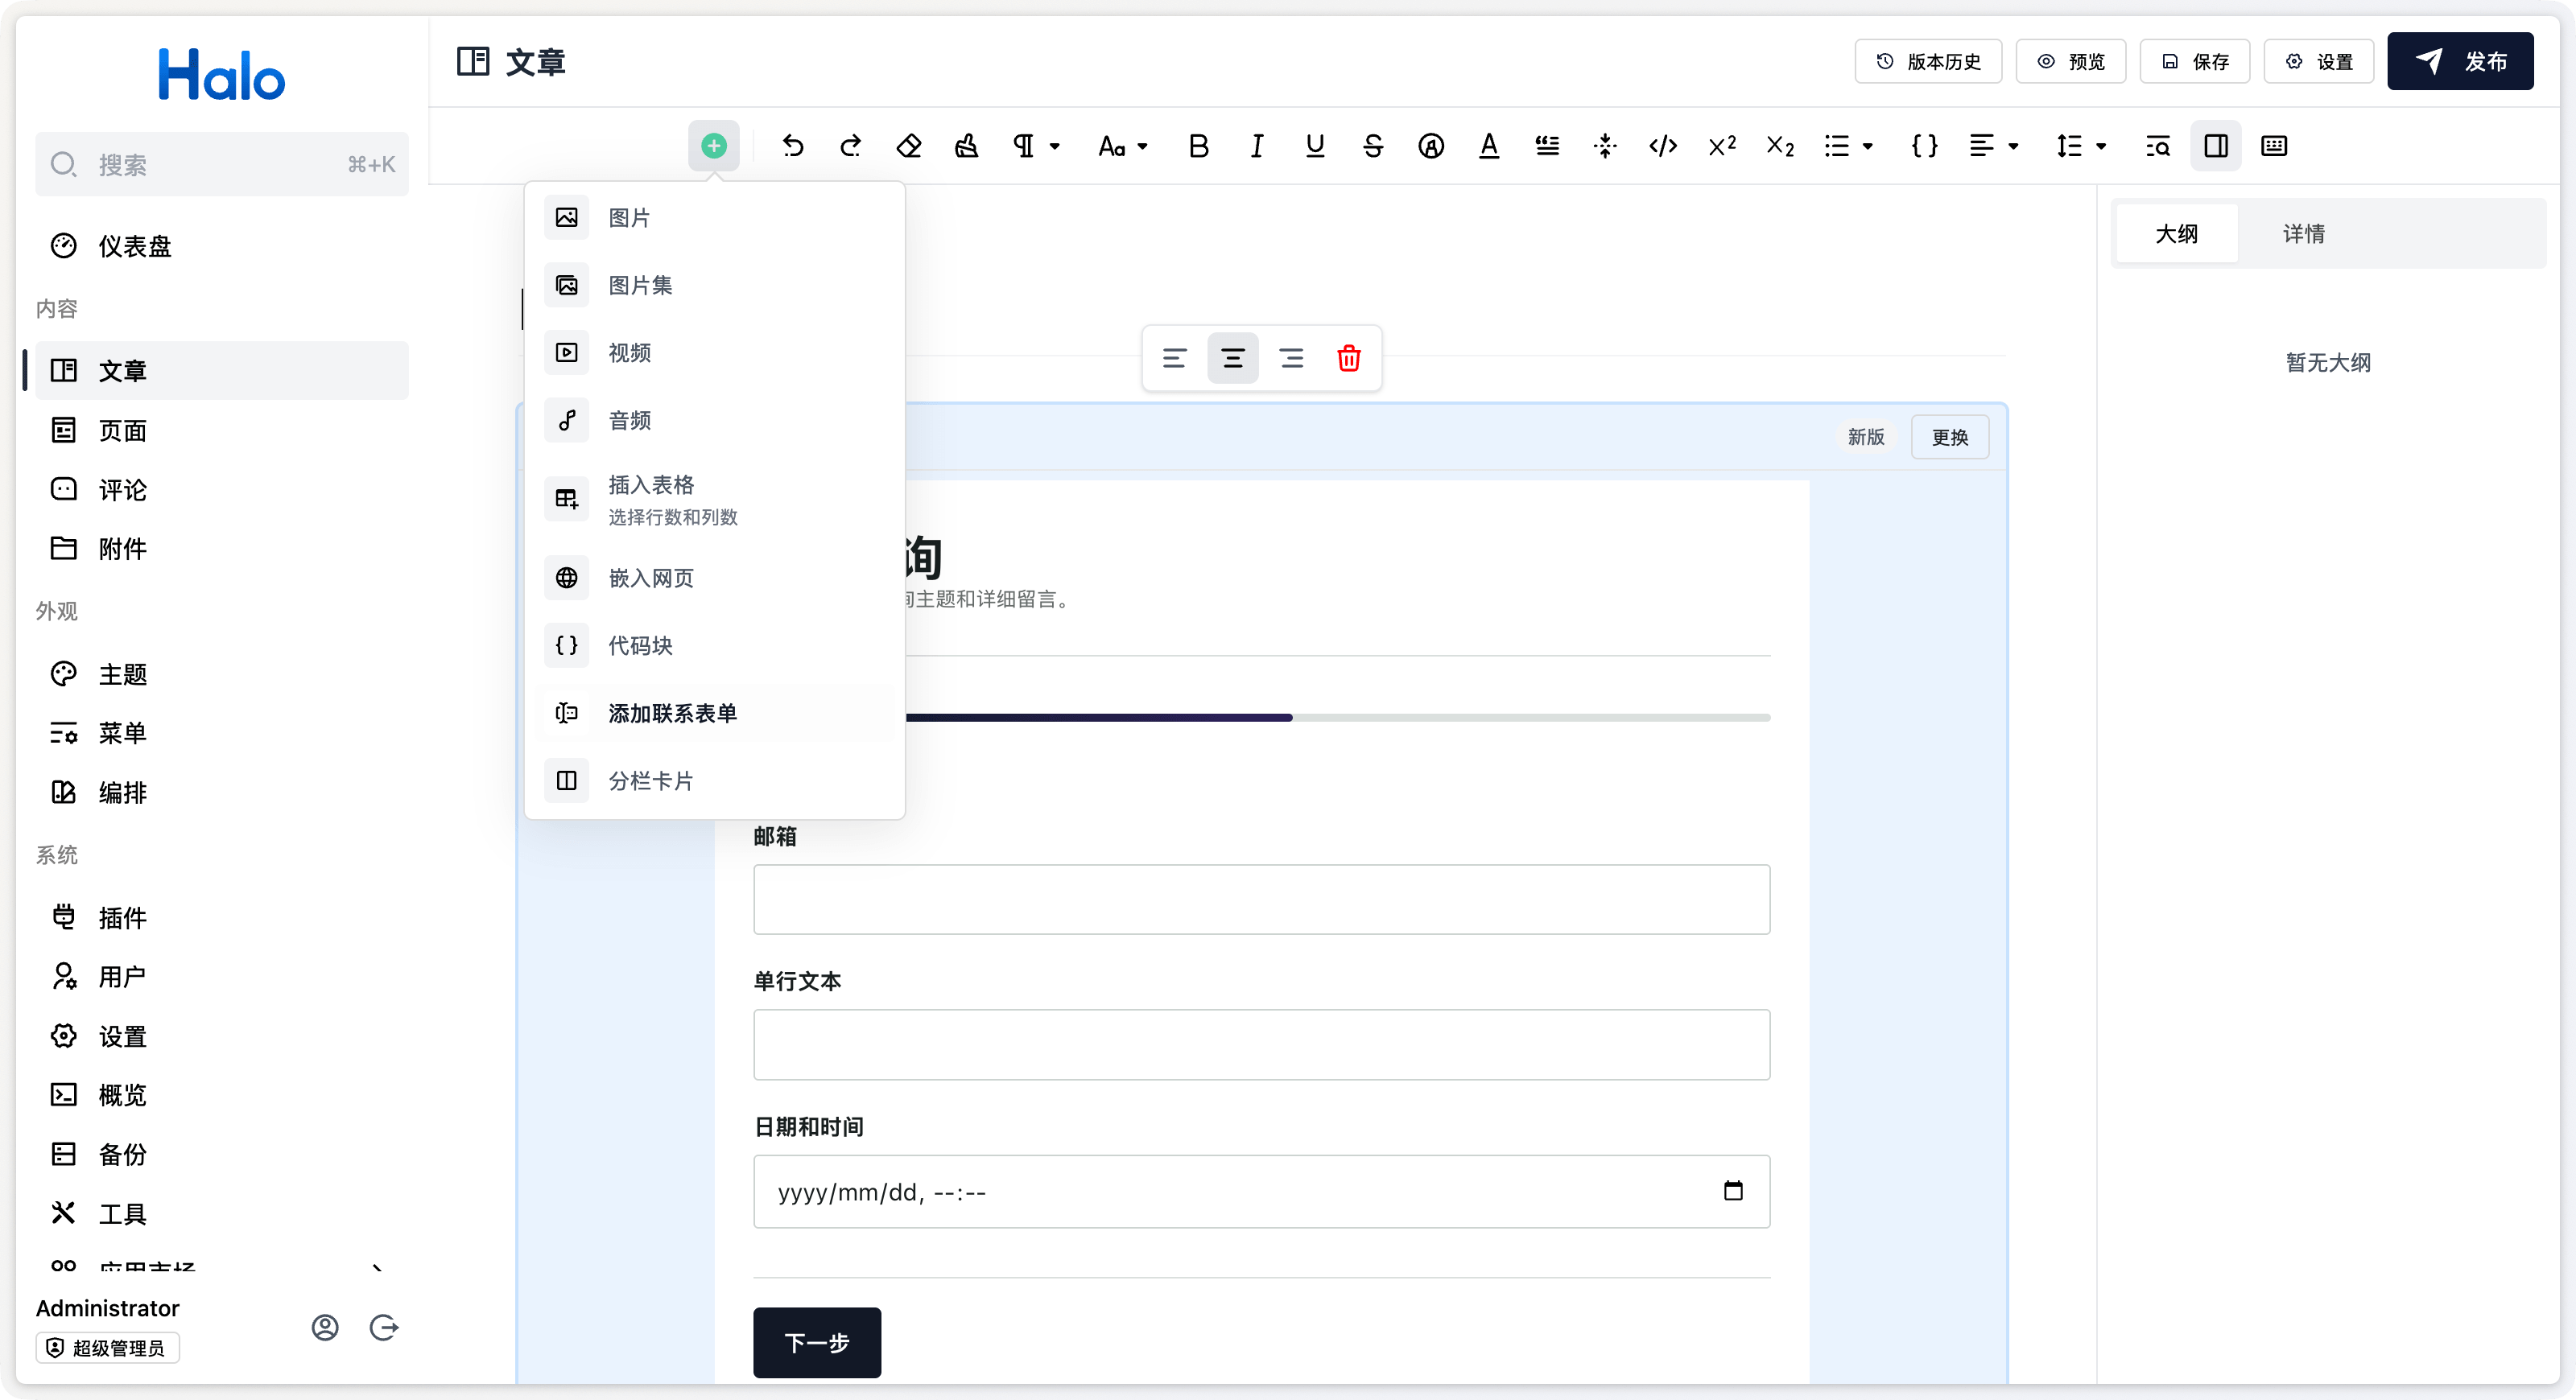The height and width of the screenshot is (1400, 2576).
Task: Toggle blockquote formatting
Action: click(1546, 146)
